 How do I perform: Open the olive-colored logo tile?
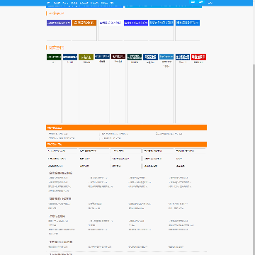(x=86, y=57)
